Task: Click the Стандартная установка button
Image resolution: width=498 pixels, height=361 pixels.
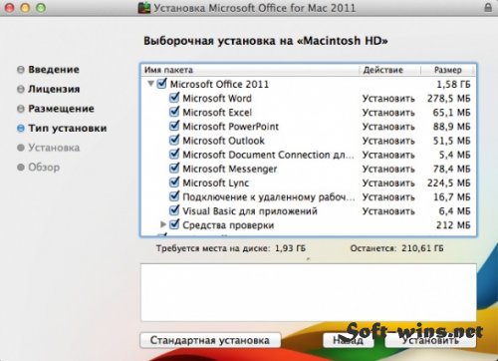Action: (210, 340)
